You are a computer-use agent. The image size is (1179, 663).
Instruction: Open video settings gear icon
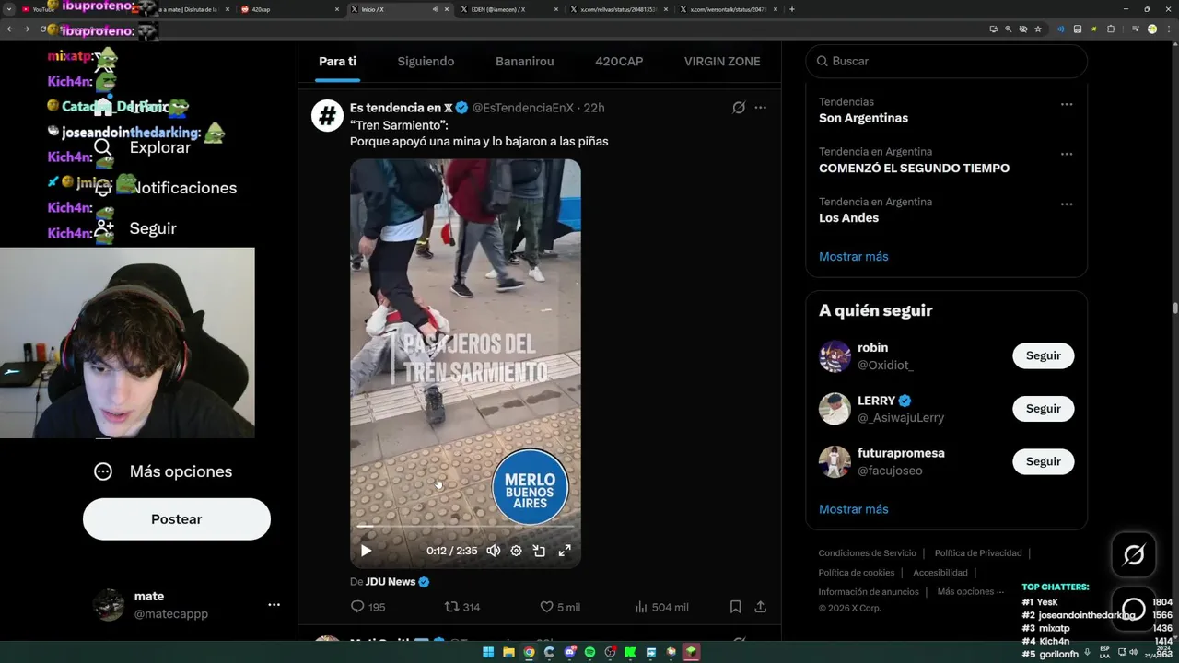516,551
